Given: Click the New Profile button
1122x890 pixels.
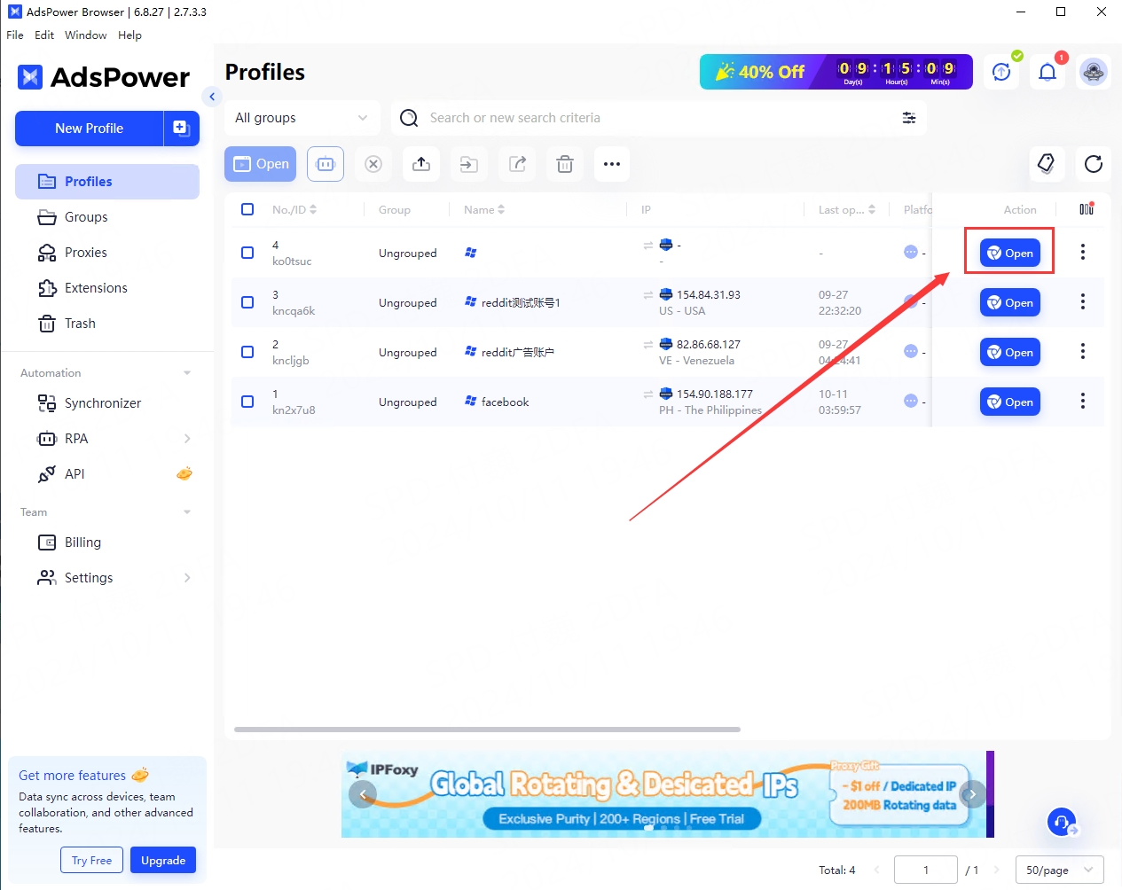Looking at the screenshot, I should pos(90,129).
